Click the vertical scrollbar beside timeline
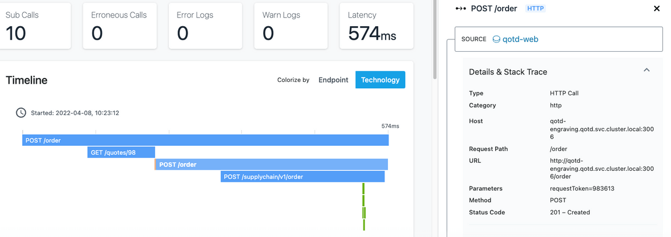Image resolution: width=671 pixels, height=237 pixels. 435,39
